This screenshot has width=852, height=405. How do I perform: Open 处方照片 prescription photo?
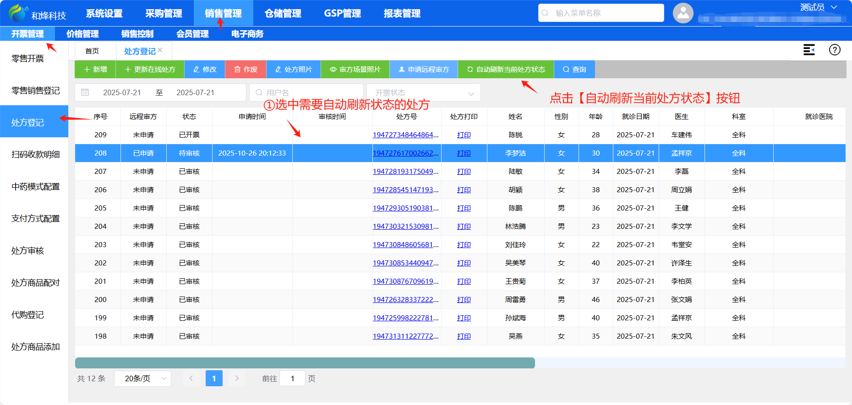pyautogui.click(x=294, y=70)
